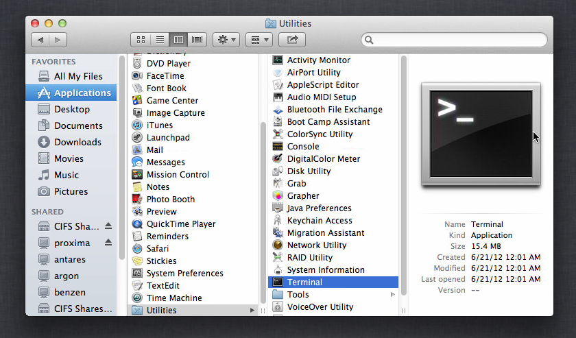Select Java Preferences in the list
576x338 pixels.
click(333, 208)
